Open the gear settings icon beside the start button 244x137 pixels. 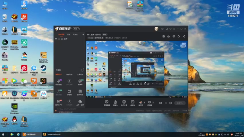170,103
